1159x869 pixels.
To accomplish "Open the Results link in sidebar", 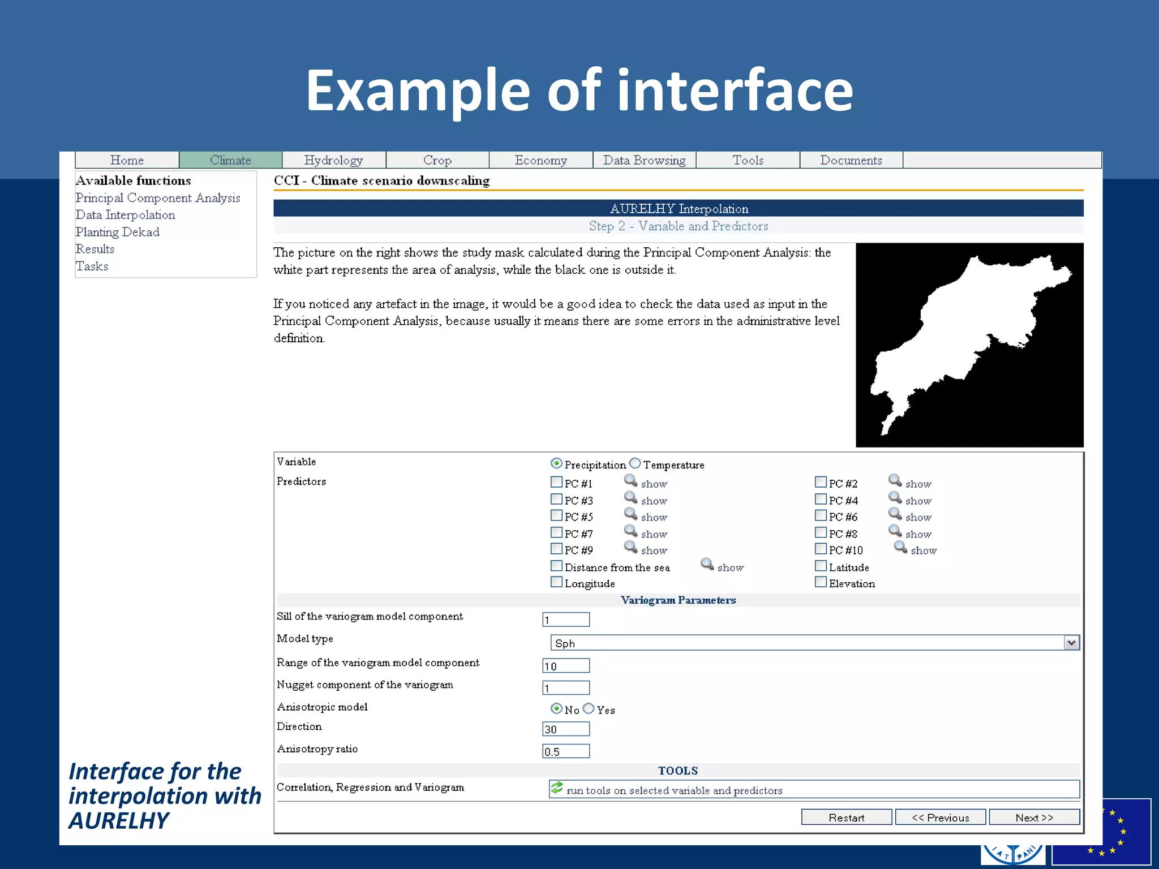I will [95, 249].
